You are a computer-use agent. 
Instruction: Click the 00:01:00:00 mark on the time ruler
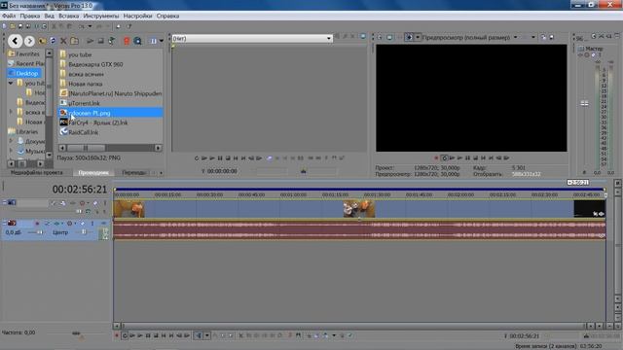click(x=293, y=194)
